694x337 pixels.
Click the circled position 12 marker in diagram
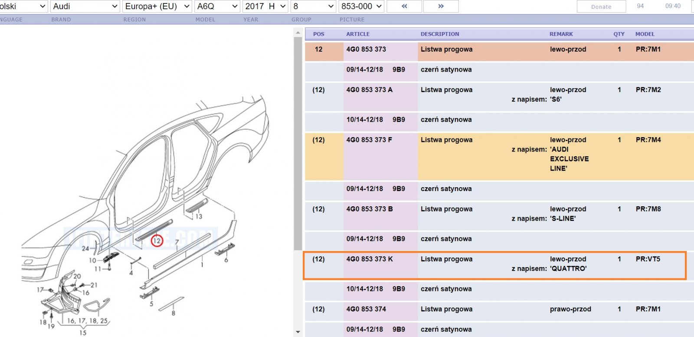tap(157, 240)
